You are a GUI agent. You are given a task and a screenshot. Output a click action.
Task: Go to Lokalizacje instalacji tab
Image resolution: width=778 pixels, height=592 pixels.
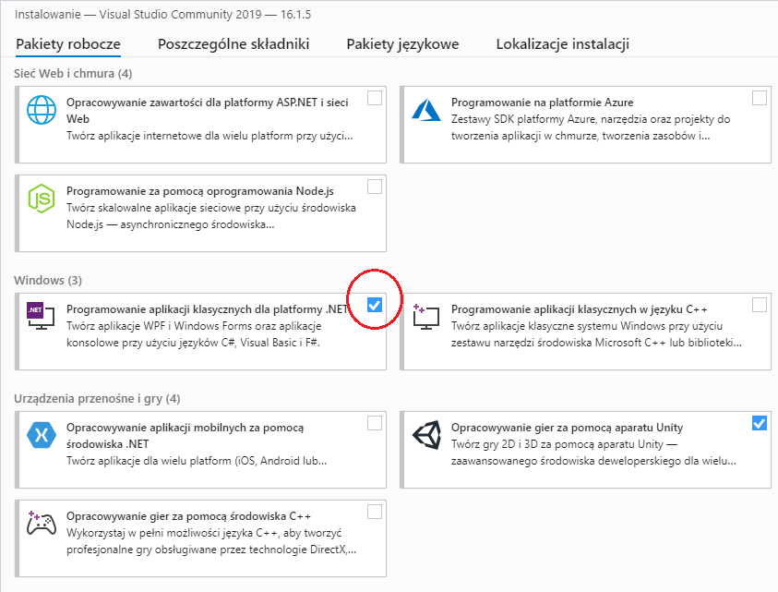pos(563,44)
